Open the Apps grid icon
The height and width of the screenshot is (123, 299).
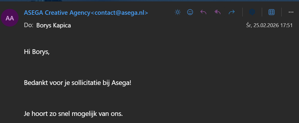click(272, 12)
